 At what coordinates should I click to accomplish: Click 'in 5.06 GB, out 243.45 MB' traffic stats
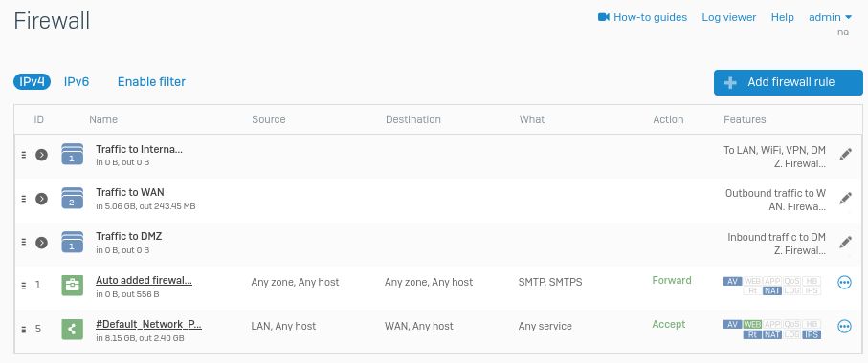tap(145, 206)
